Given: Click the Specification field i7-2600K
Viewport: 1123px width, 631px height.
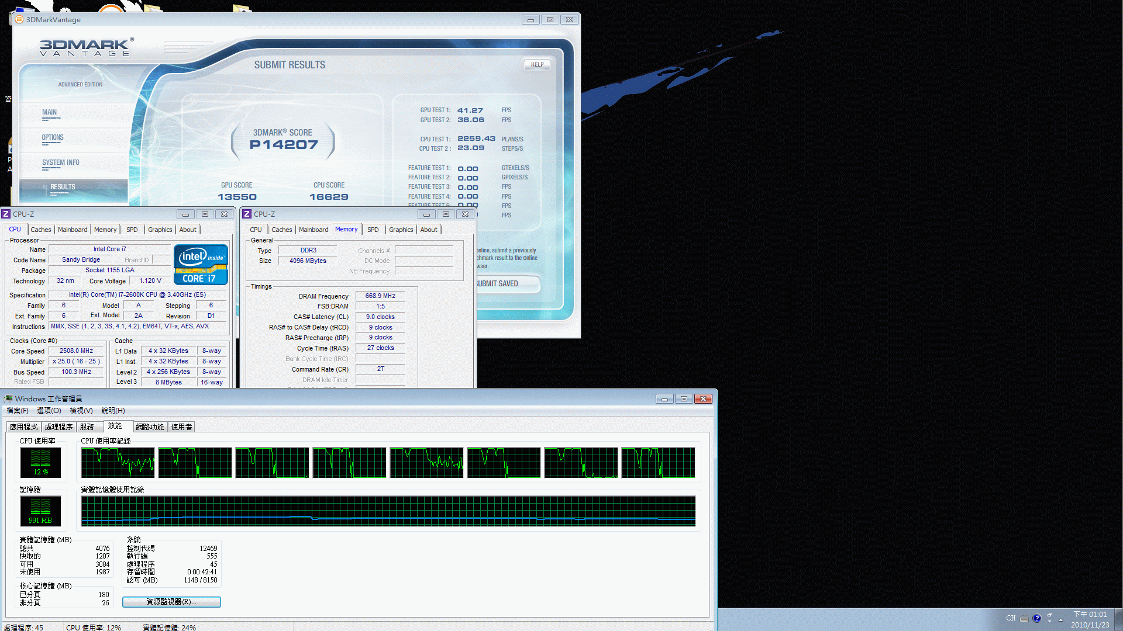Looking at the screenshot, I should click(x=137, y=295).
